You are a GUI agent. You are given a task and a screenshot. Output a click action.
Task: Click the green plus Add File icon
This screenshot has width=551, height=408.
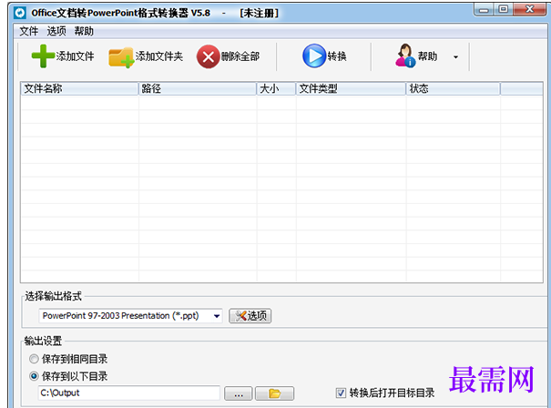(x=43, y=56)
